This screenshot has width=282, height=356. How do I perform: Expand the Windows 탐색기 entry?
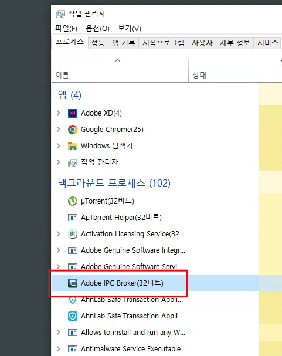pyautogui.click(x=59, y=146)
